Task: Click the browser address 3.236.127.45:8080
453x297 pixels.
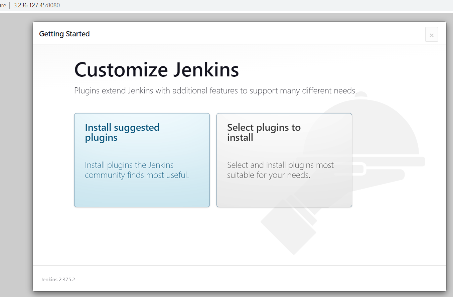Action: pos(37,5)
